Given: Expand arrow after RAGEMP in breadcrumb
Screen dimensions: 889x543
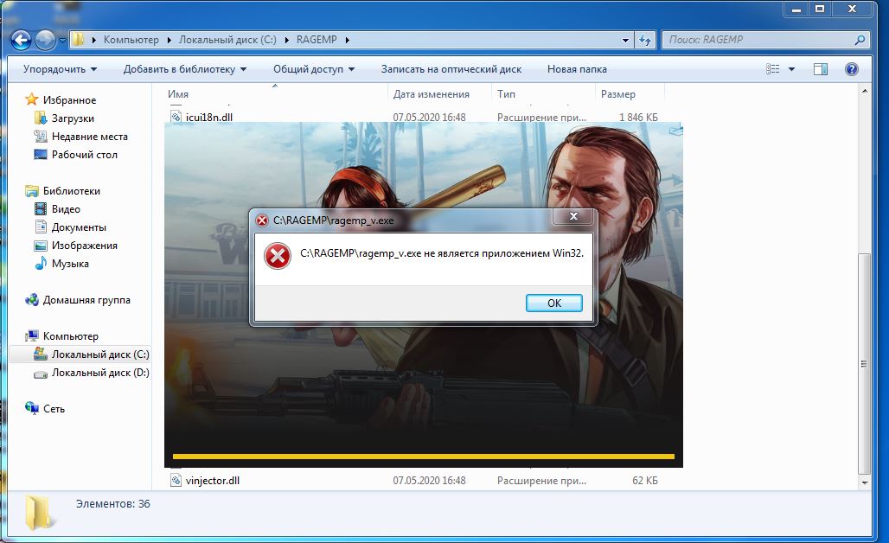Looking at the screenshot, I should coord(347,40).
